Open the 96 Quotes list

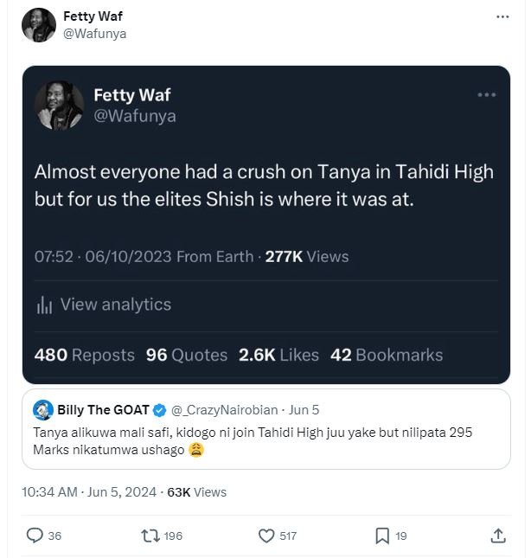coord(187,355)
